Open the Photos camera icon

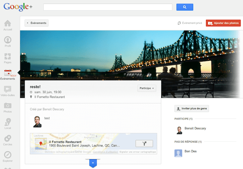coord(8,106)
